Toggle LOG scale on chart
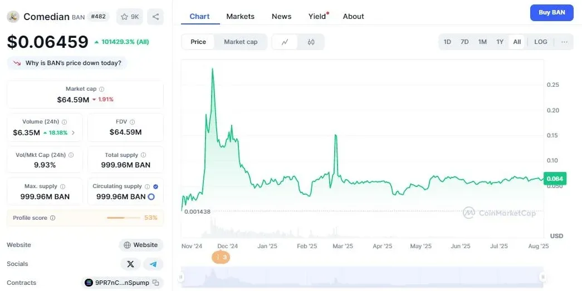The height and width of the screenshot is (291, 582). (541, 42)
